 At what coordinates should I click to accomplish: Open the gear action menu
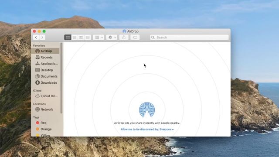tap(112, 37)
